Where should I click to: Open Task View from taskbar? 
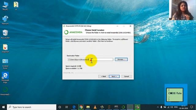click(67, 107)
